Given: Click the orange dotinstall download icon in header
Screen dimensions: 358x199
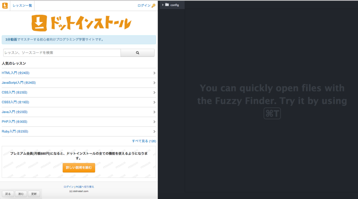Looking at the screenshot, I should [5, 6].
